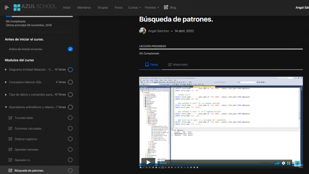Open the Premios dropdown menu
Viewport: 309px width, 174px height.
(x=152, y=8)
